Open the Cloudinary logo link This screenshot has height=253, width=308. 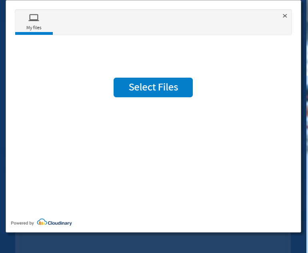(x=54, y=222)
